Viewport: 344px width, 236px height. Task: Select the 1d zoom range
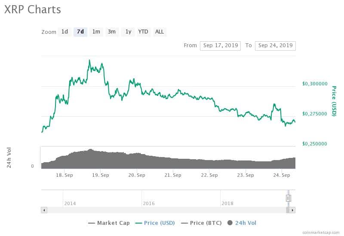click(x=64, y=32)
